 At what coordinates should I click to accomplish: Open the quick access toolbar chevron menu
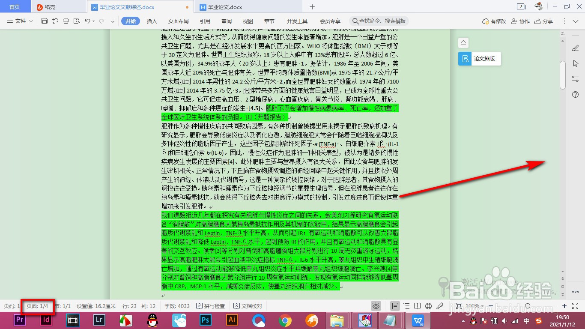(x=113, y=21)
